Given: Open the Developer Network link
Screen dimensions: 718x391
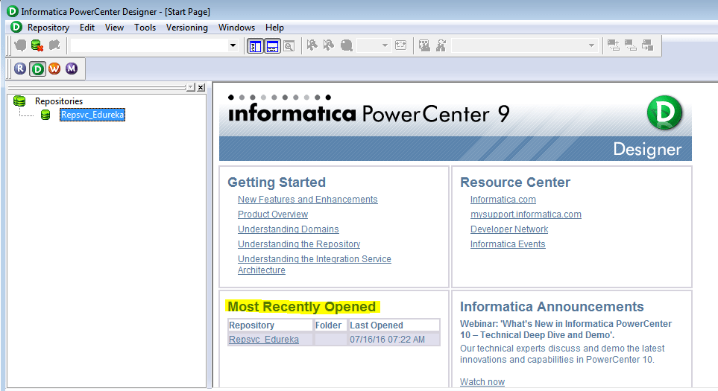Looking at the screenshot, I should click(x=508, y=229).
